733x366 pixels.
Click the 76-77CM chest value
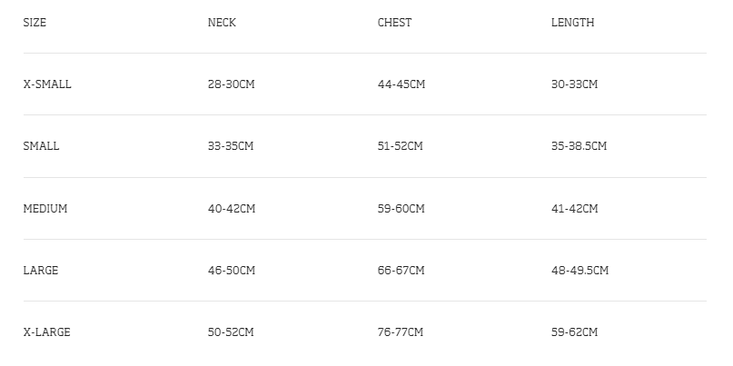coord(401,332)
